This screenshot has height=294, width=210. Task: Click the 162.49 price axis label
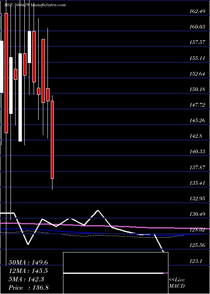click(197, 11)
